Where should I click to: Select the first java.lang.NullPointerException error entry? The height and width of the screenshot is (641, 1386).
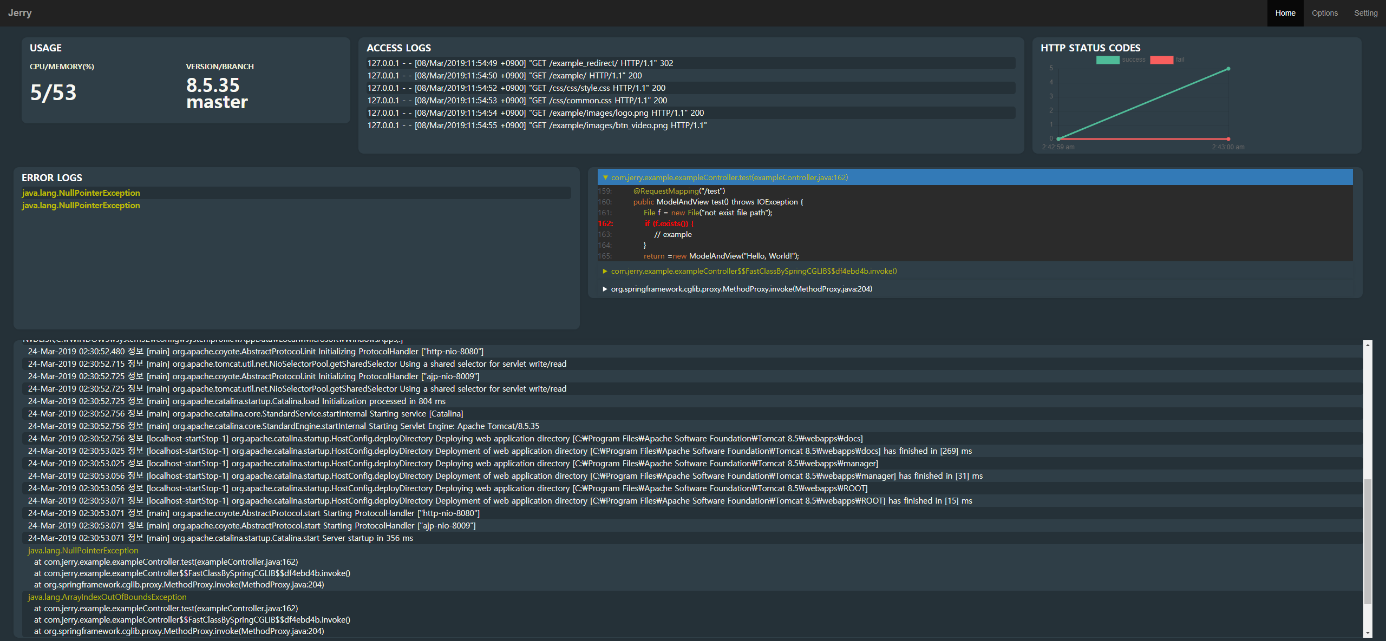[x=296, y=193]
